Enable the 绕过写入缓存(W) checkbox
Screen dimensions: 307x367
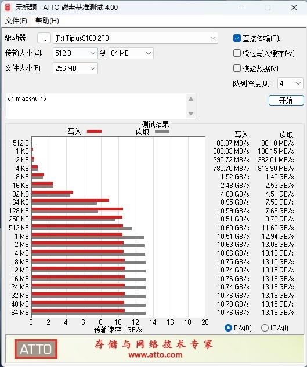tap(237, 53)
